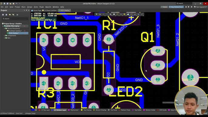Screen dimensions: 208x117
Task: Click the Projects panel settings gear icon
Action: pos(17,15)
